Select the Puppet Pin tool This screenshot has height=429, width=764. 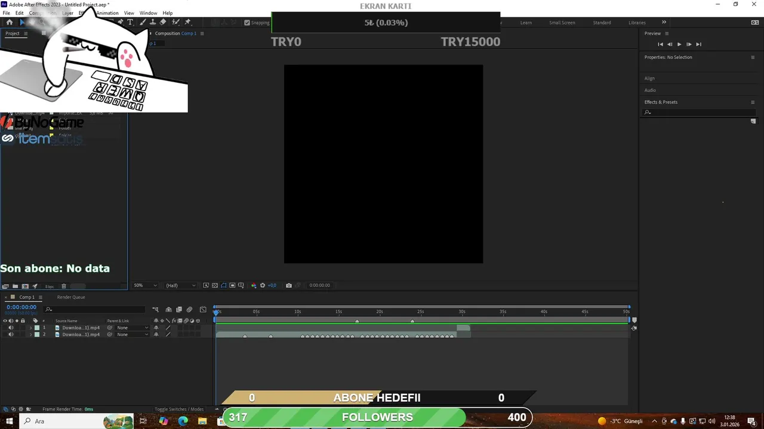187,22
